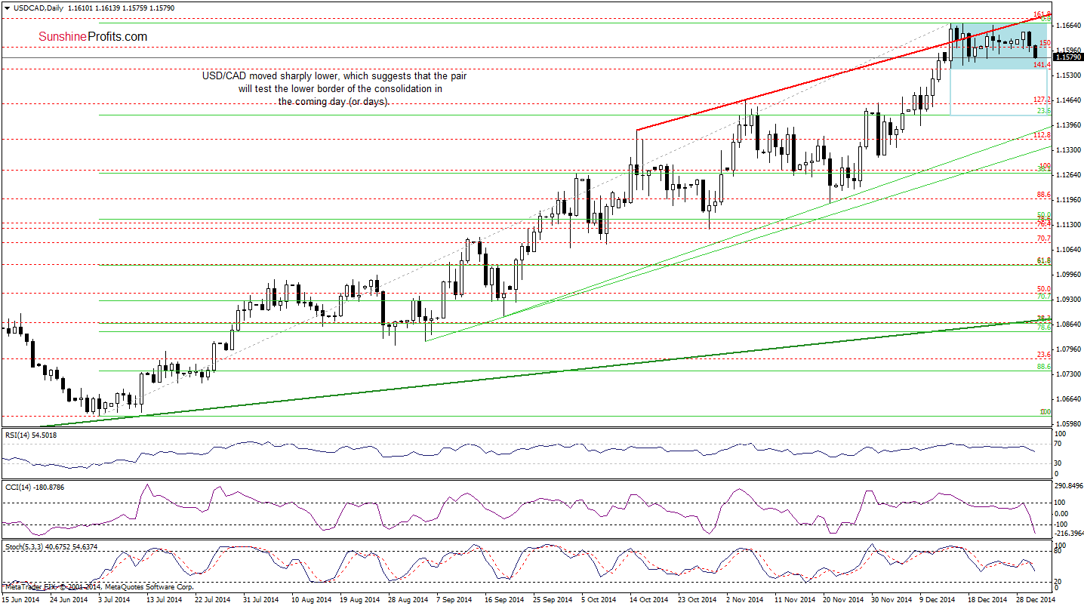Click the 1.11960 price axis label
1084x606 pixels.
coord(1068,200)
